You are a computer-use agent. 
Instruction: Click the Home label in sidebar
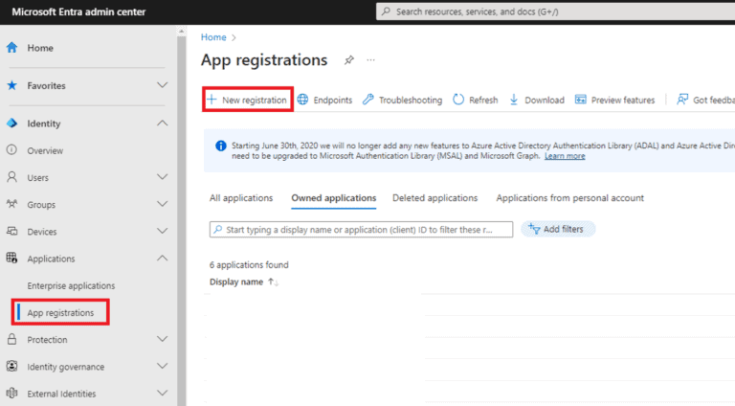pos(40,48)
